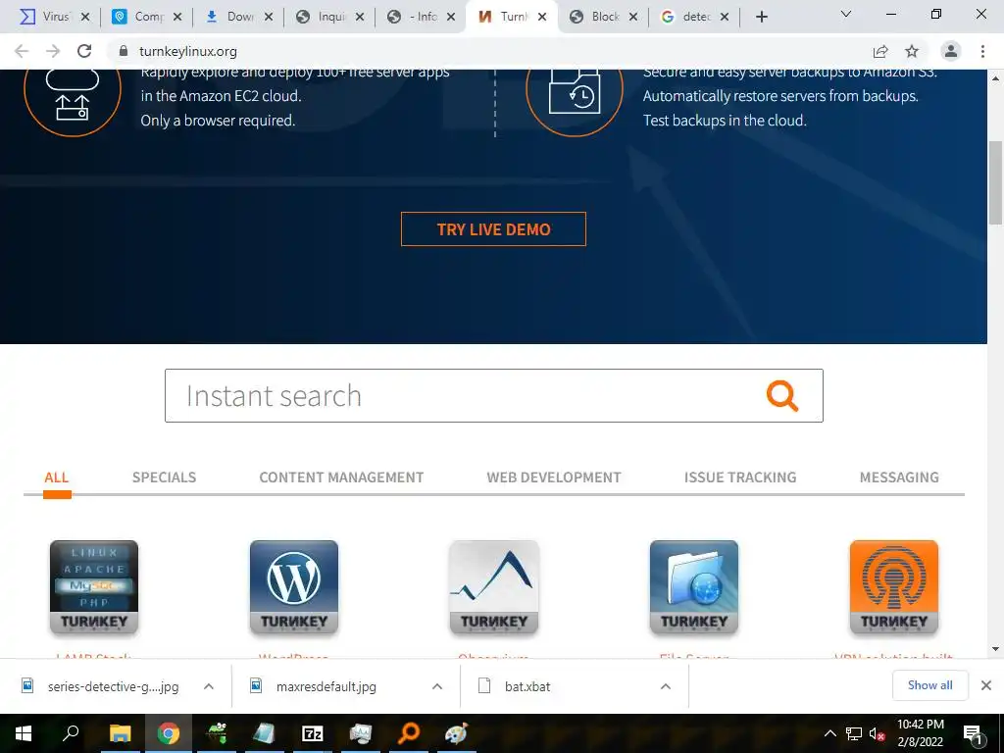Image resolution: width=1004 pixels, height=753 pixels.
Task: Bookmark this page with the star icon
Action: tap(912, 51)
